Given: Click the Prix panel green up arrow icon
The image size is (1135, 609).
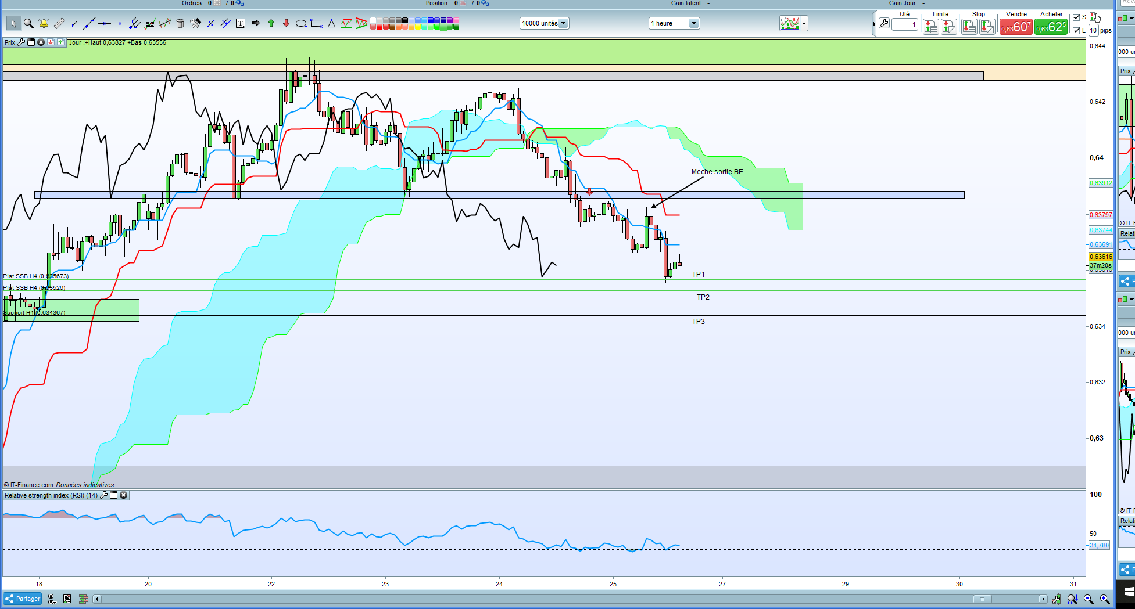Looking at the screenshot, I should (x=60, y=42).
